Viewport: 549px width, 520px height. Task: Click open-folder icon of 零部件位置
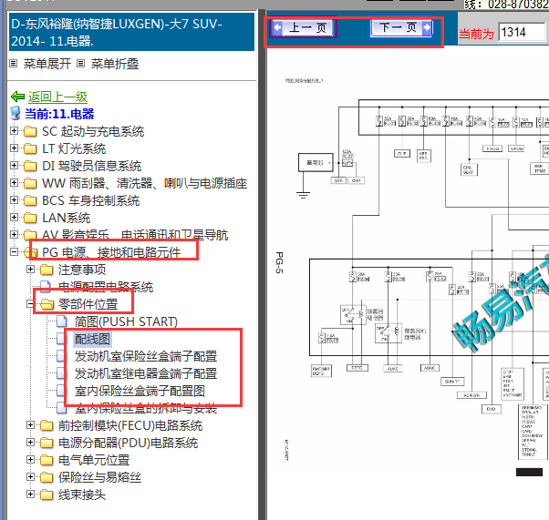pyautogui.click(x=47, y=304)
